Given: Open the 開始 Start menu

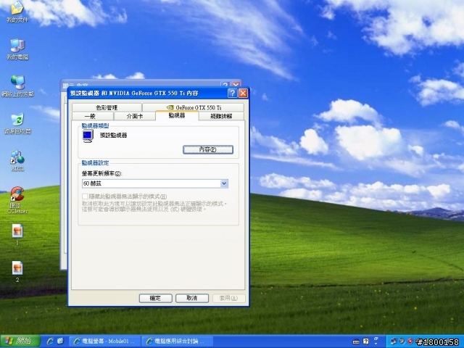Looking at the screenshot, I should (x=20, y=341).
